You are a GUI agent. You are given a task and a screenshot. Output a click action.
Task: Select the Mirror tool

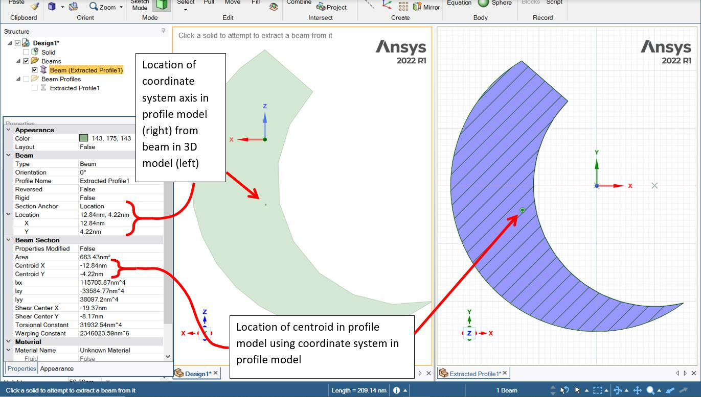(x=426, y=7)
